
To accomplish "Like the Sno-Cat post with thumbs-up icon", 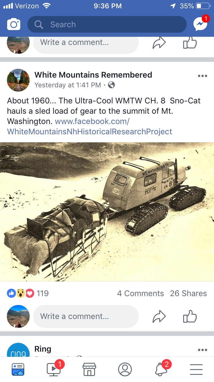I will (x=190, y=317).
